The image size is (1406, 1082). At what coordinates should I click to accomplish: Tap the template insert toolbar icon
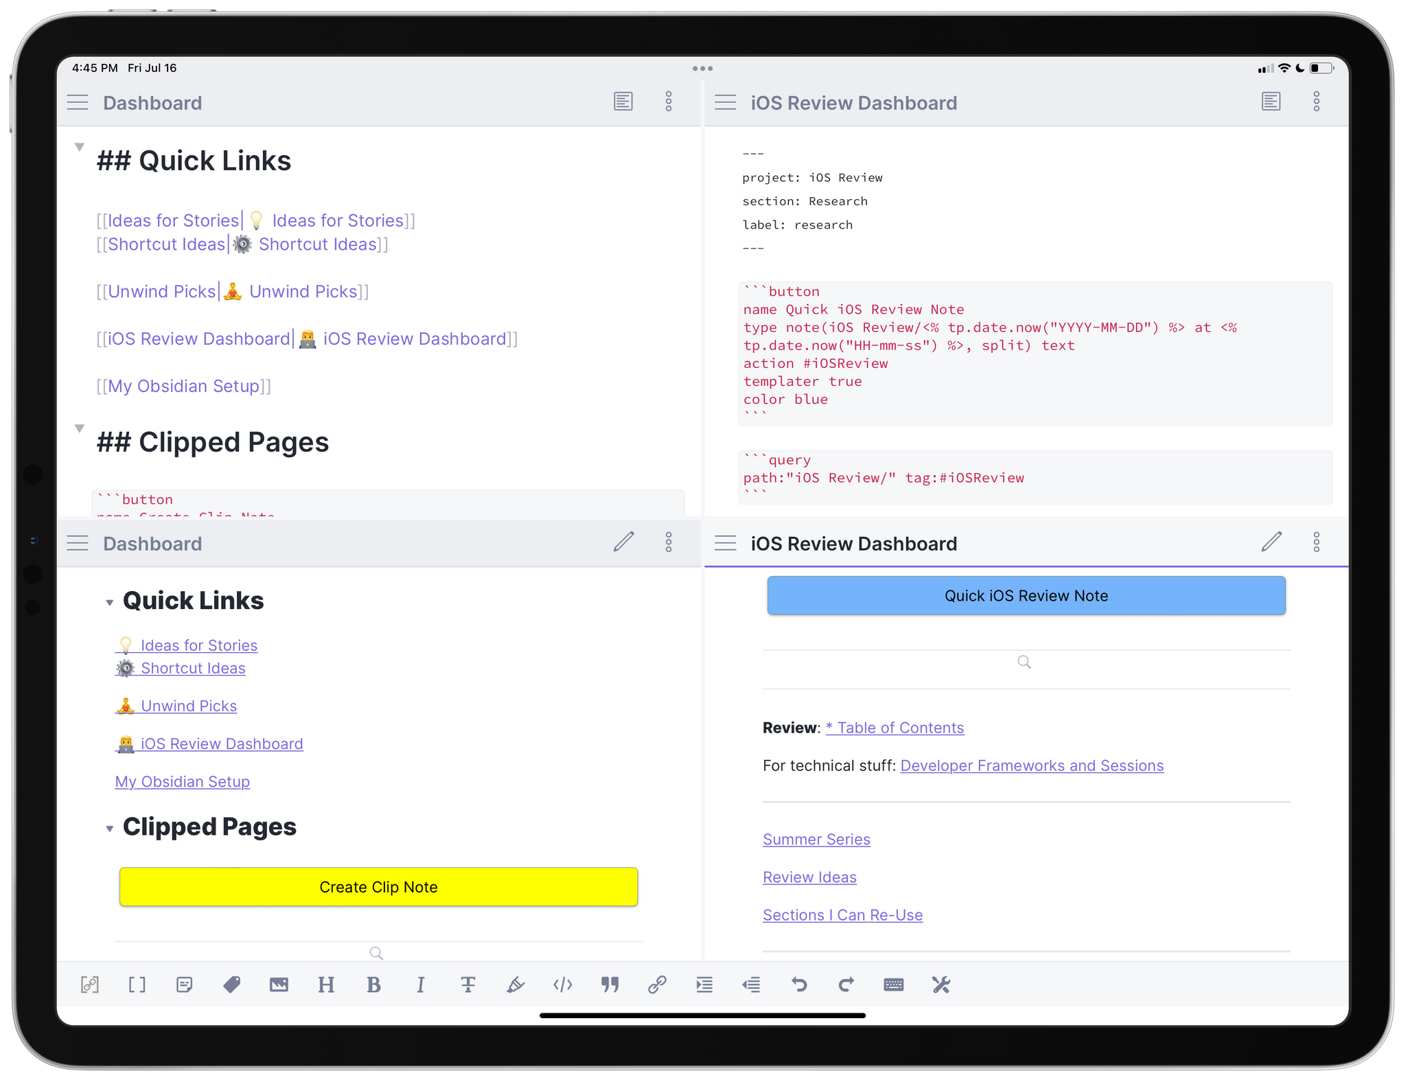(184, 985)
